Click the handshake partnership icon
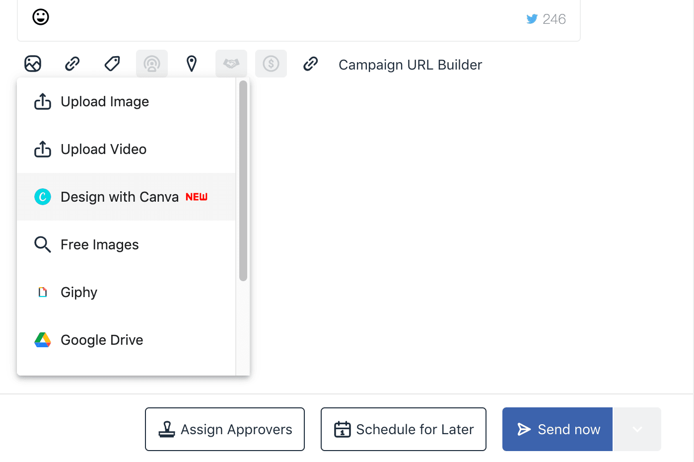 231,64
